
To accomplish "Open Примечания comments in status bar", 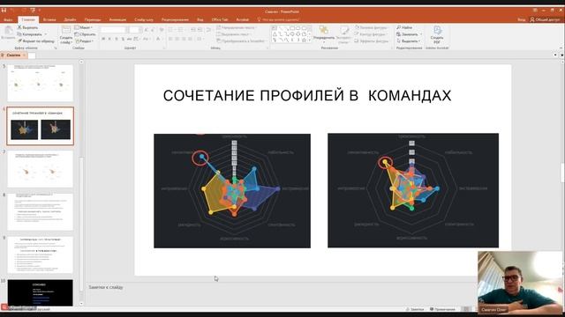I will pyautogui.click(x=442, y=309).
